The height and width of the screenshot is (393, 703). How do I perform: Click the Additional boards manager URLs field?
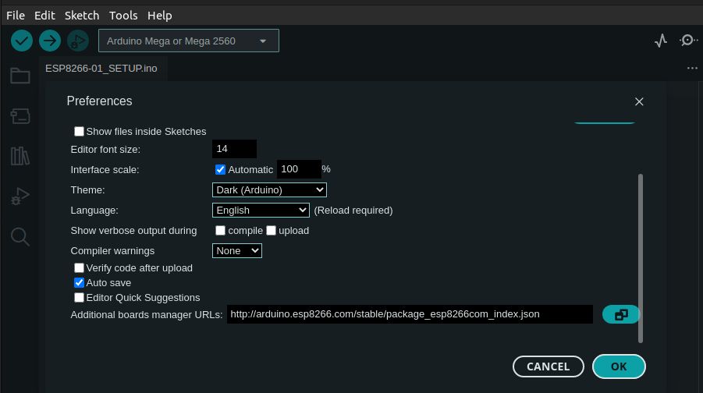(x=410, y=314)
